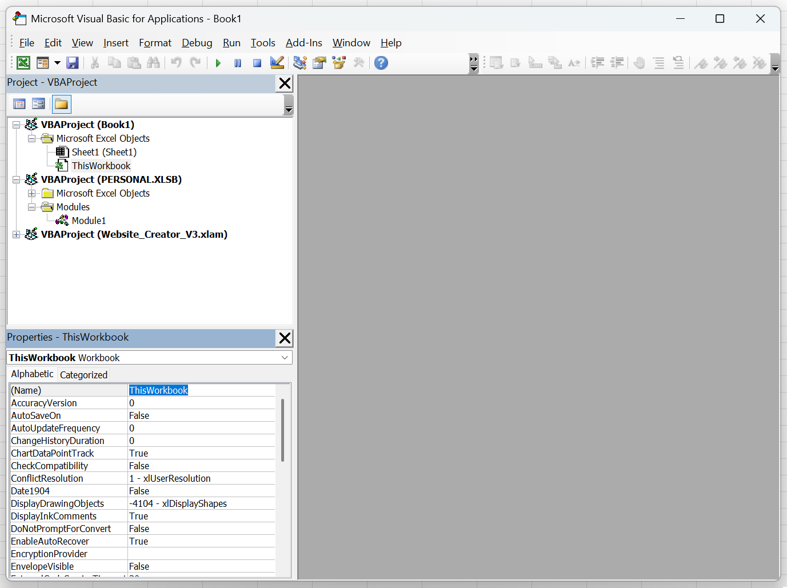
Task: Click the Uncomment Block icon
Action: click(x=678, y=63)
